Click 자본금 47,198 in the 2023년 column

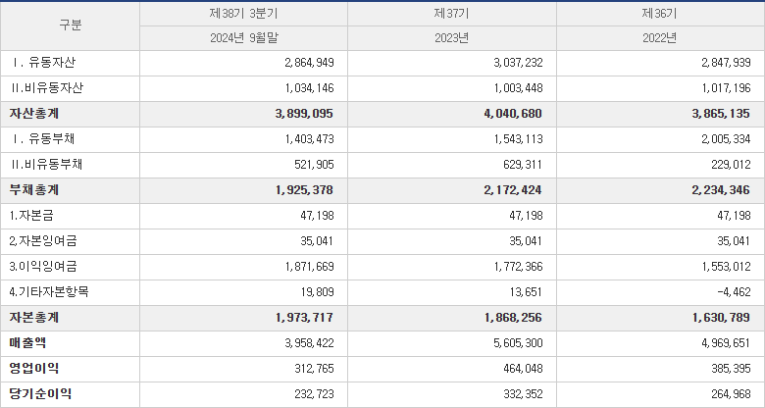coord(526,216)
